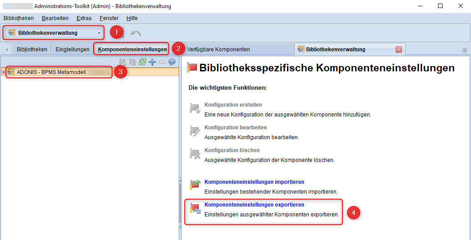Click the Konfiguration löschen link

click(232, 150)
